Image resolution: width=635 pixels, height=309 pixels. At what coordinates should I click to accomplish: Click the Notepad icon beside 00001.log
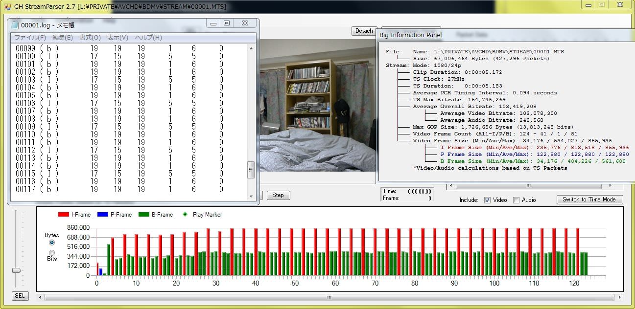coord(15,25)
